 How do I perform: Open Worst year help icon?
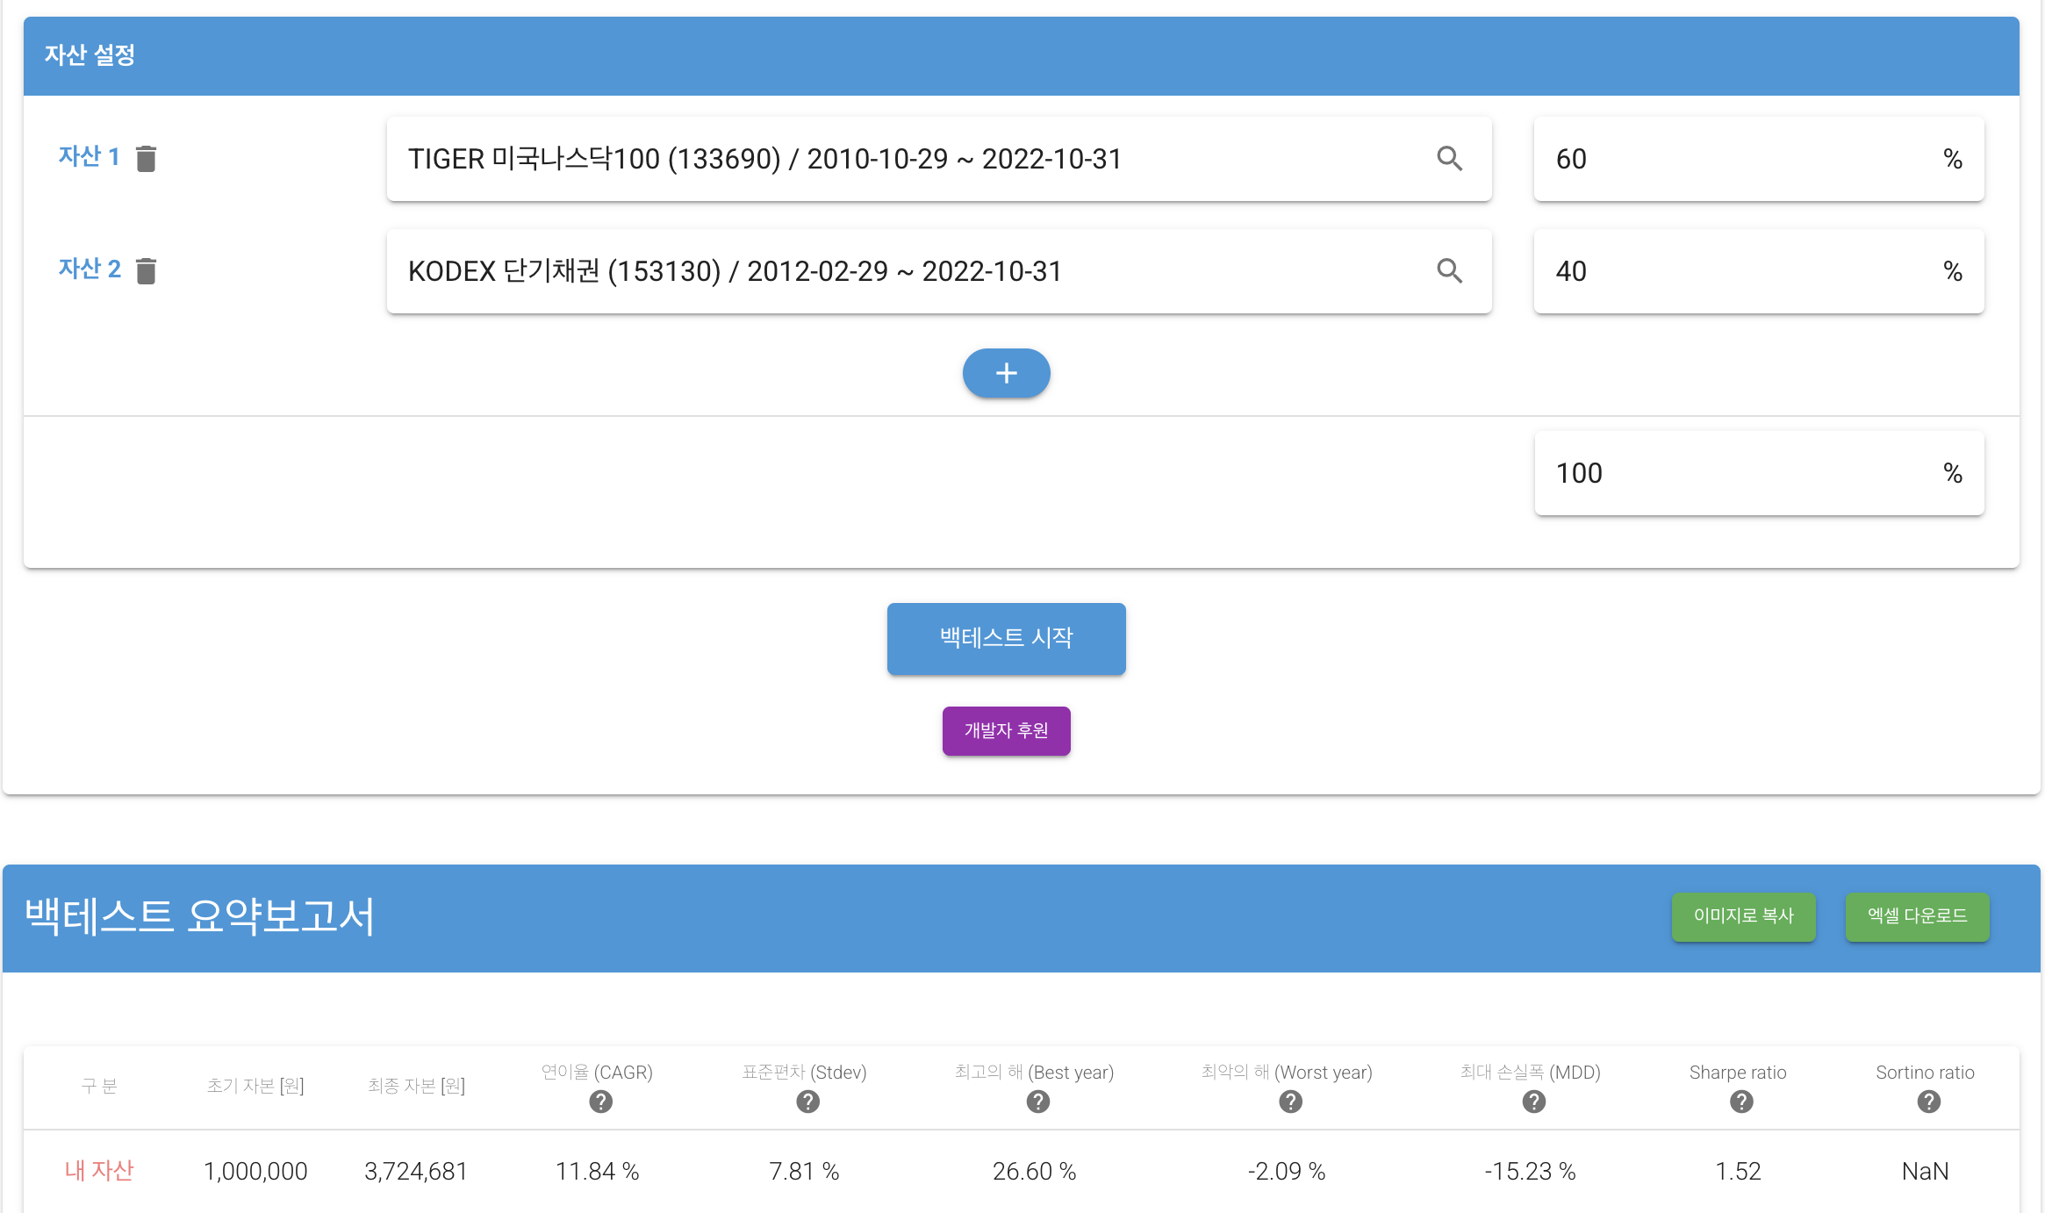tap(1290, 1102)
